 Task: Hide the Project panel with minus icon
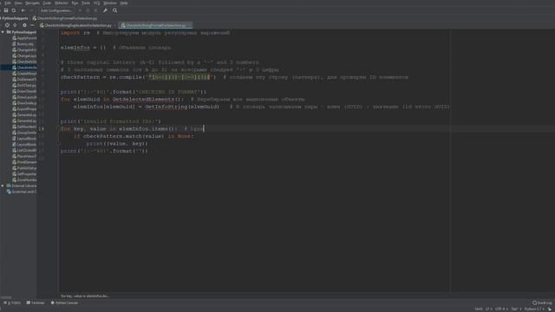tap(32, 25)
